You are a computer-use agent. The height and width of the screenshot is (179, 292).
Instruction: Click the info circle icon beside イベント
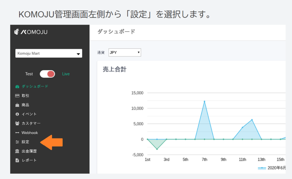pos(17,114)
